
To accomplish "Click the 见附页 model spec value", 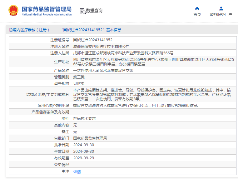I will (x=79, y=83).
